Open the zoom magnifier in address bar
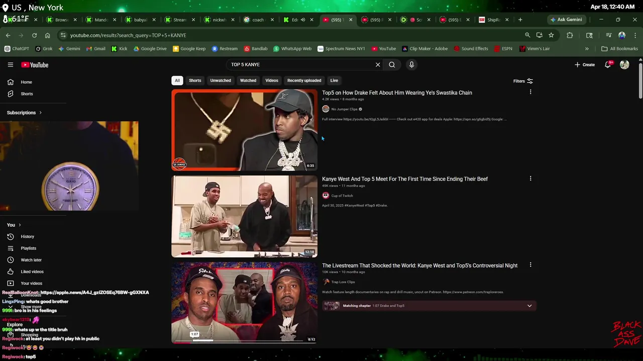Image resolution: width=643 pixels, height=361 pixels. pyautogui.click(x=527, y=35)
